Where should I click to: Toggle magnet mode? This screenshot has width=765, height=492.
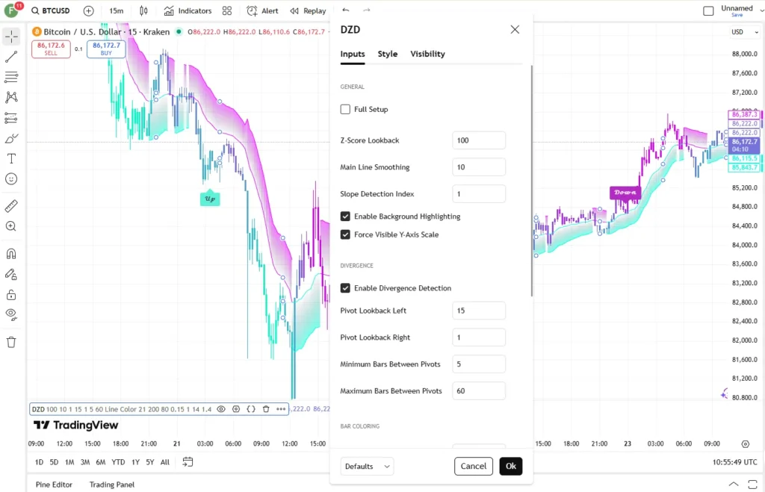11,254
